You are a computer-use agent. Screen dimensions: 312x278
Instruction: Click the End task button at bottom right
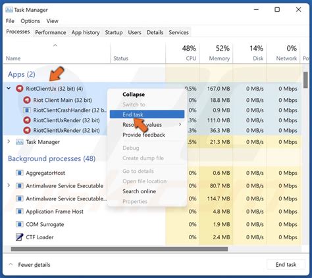coord(286,265)
